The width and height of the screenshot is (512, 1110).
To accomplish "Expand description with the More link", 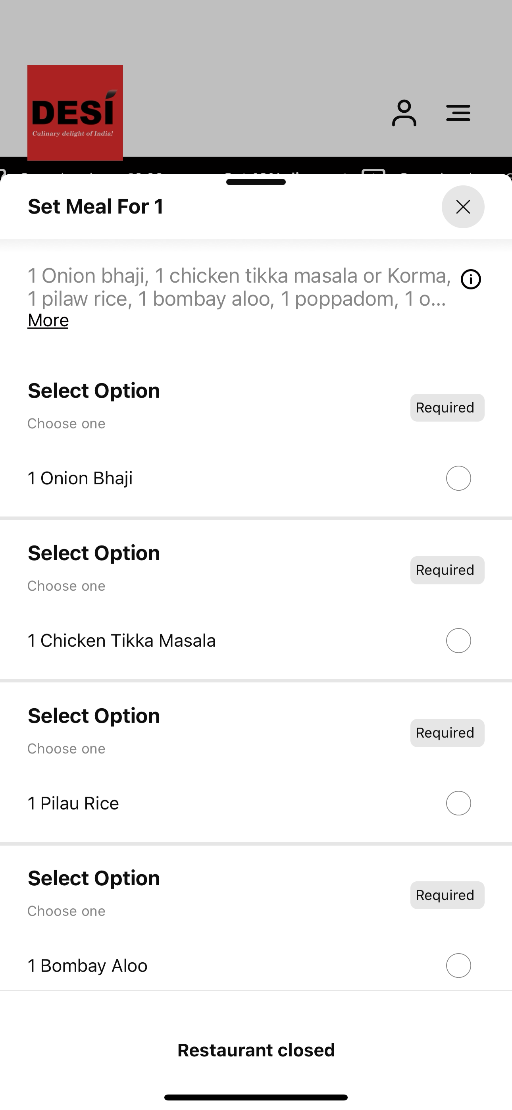I will click(48, 321).
